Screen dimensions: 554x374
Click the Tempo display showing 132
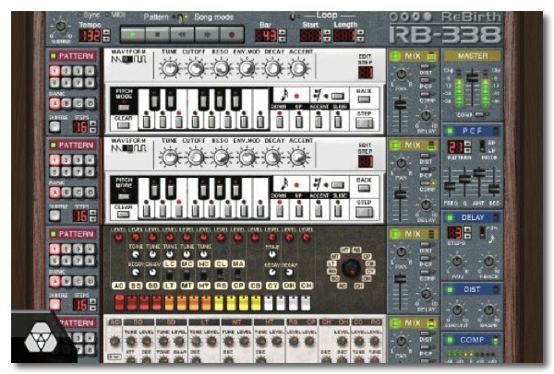click(90, 36)
